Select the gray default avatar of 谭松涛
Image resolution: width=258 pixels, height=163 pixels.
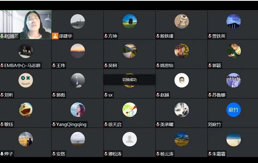(130, 139)
